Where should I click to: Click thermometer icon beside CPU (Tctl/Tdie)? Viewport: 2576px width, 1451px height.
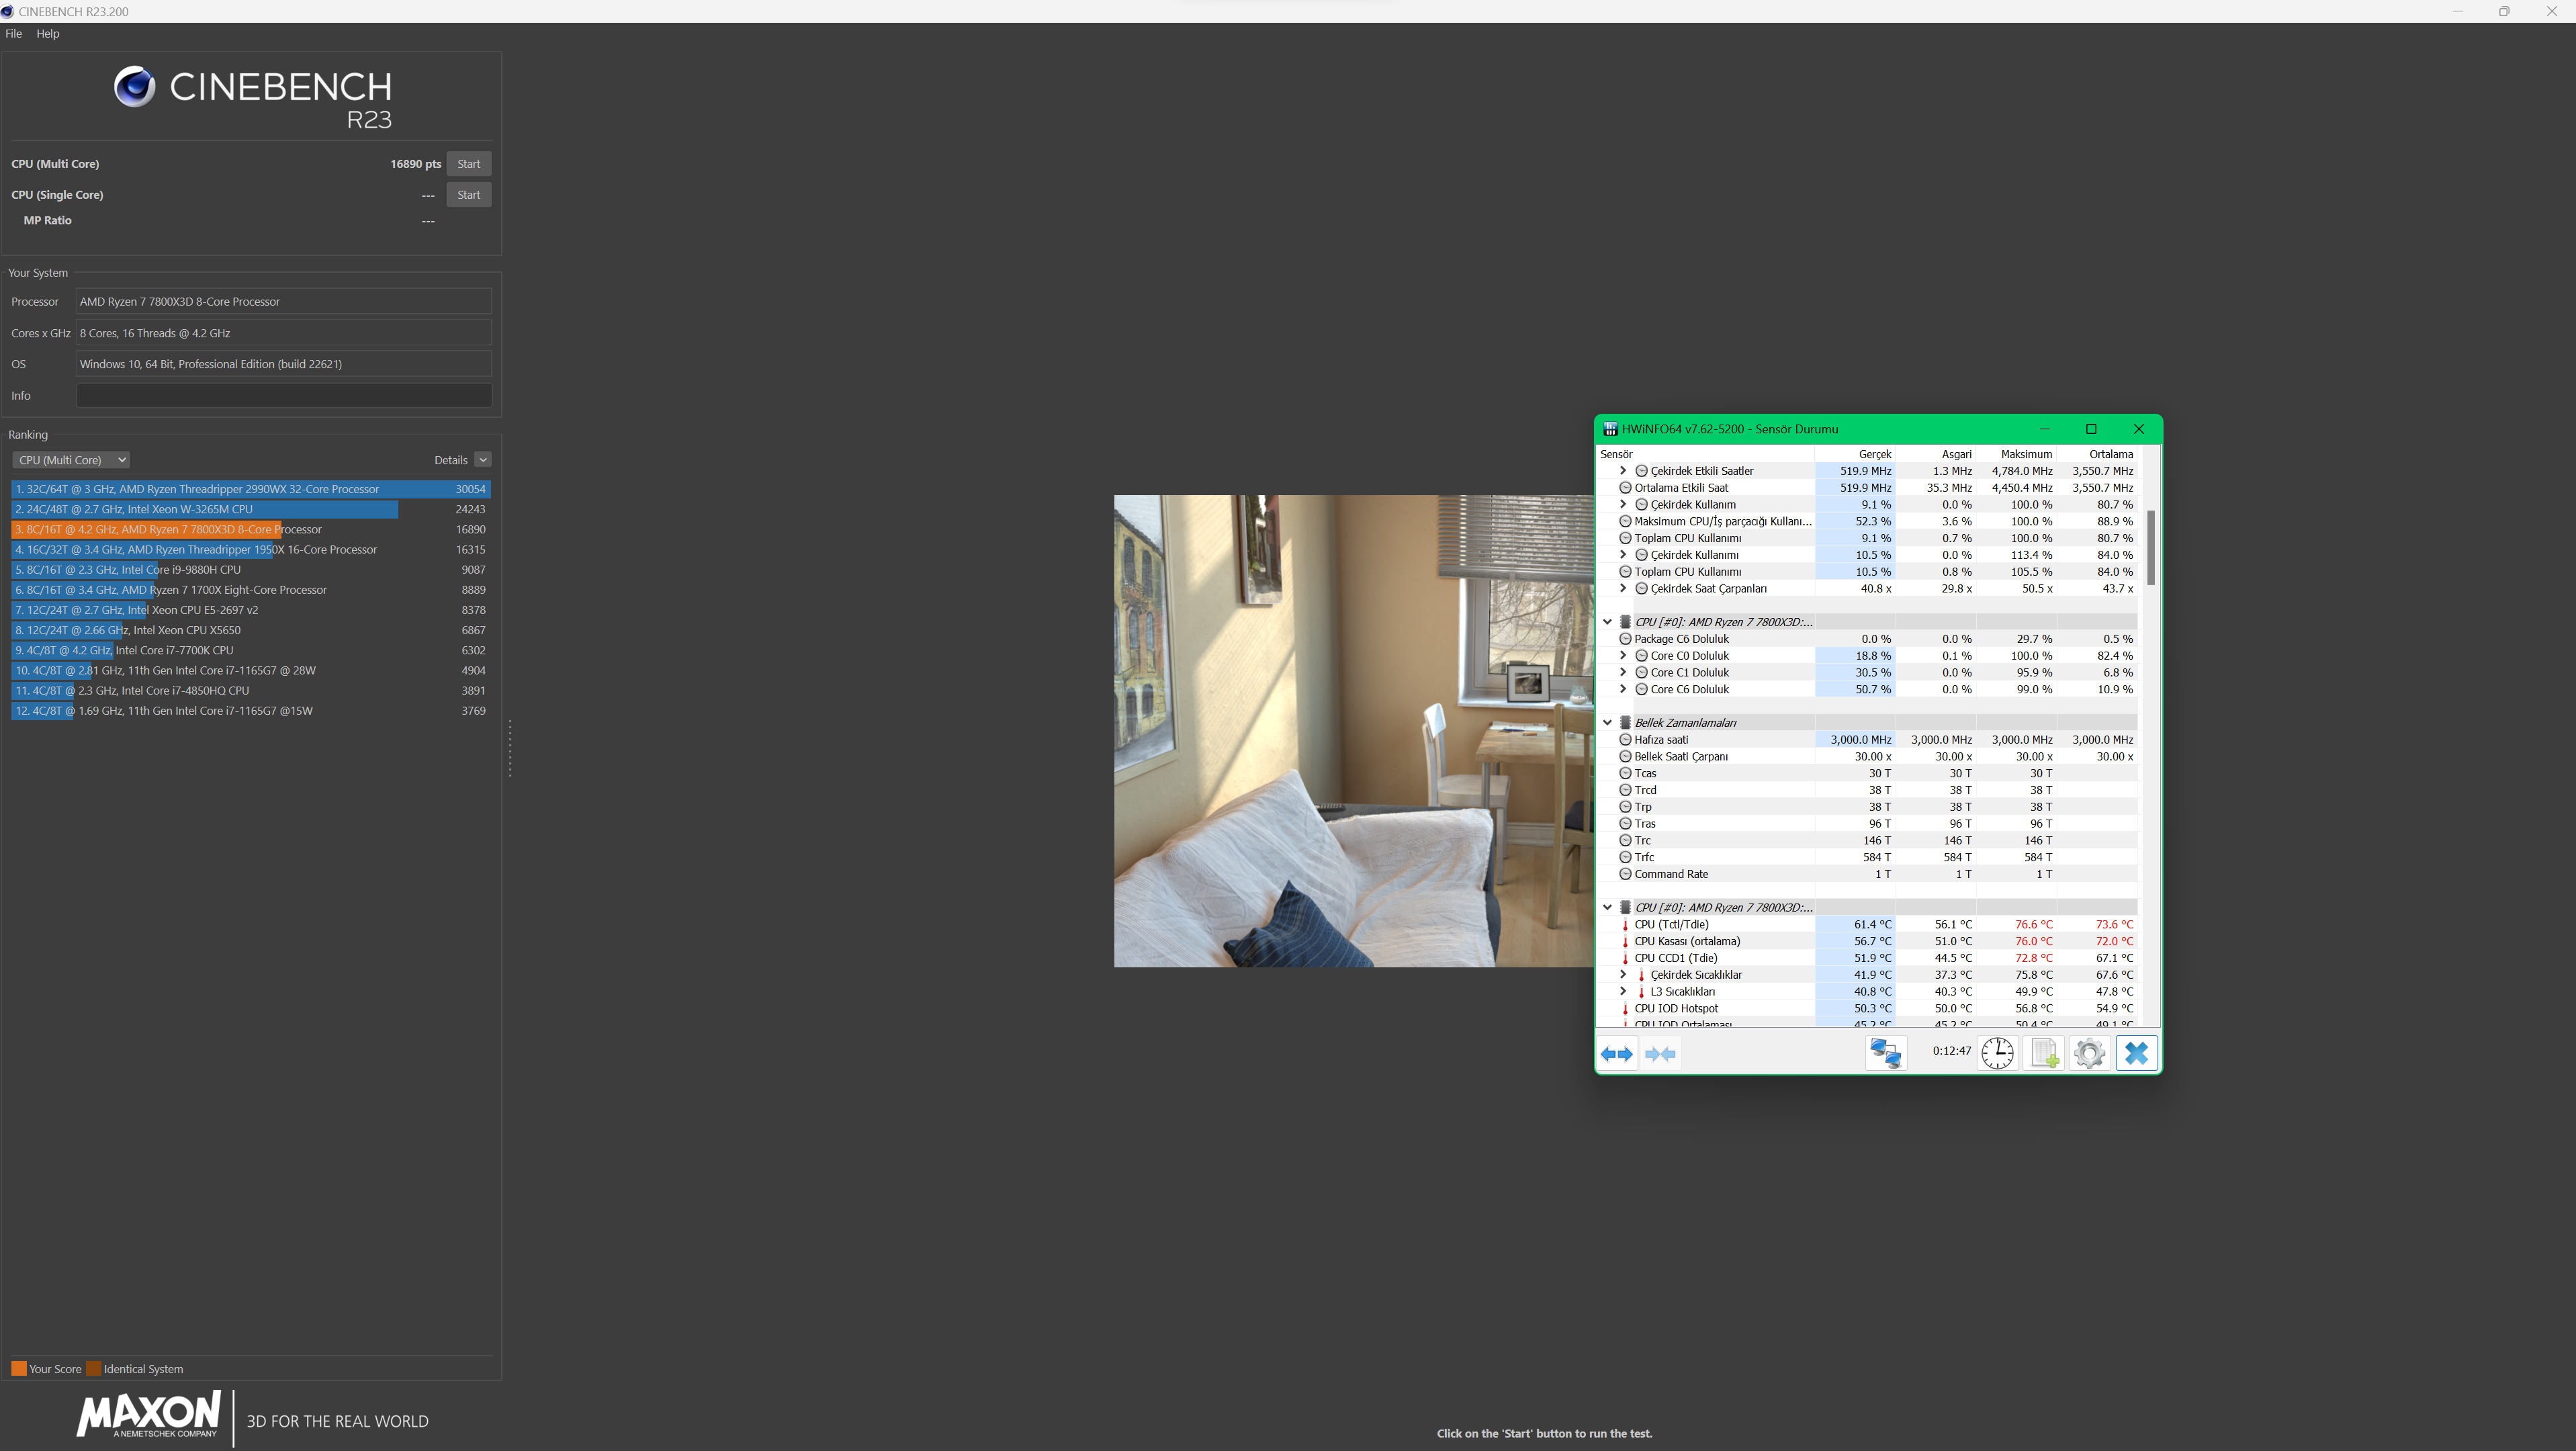tap(1625, 925)
